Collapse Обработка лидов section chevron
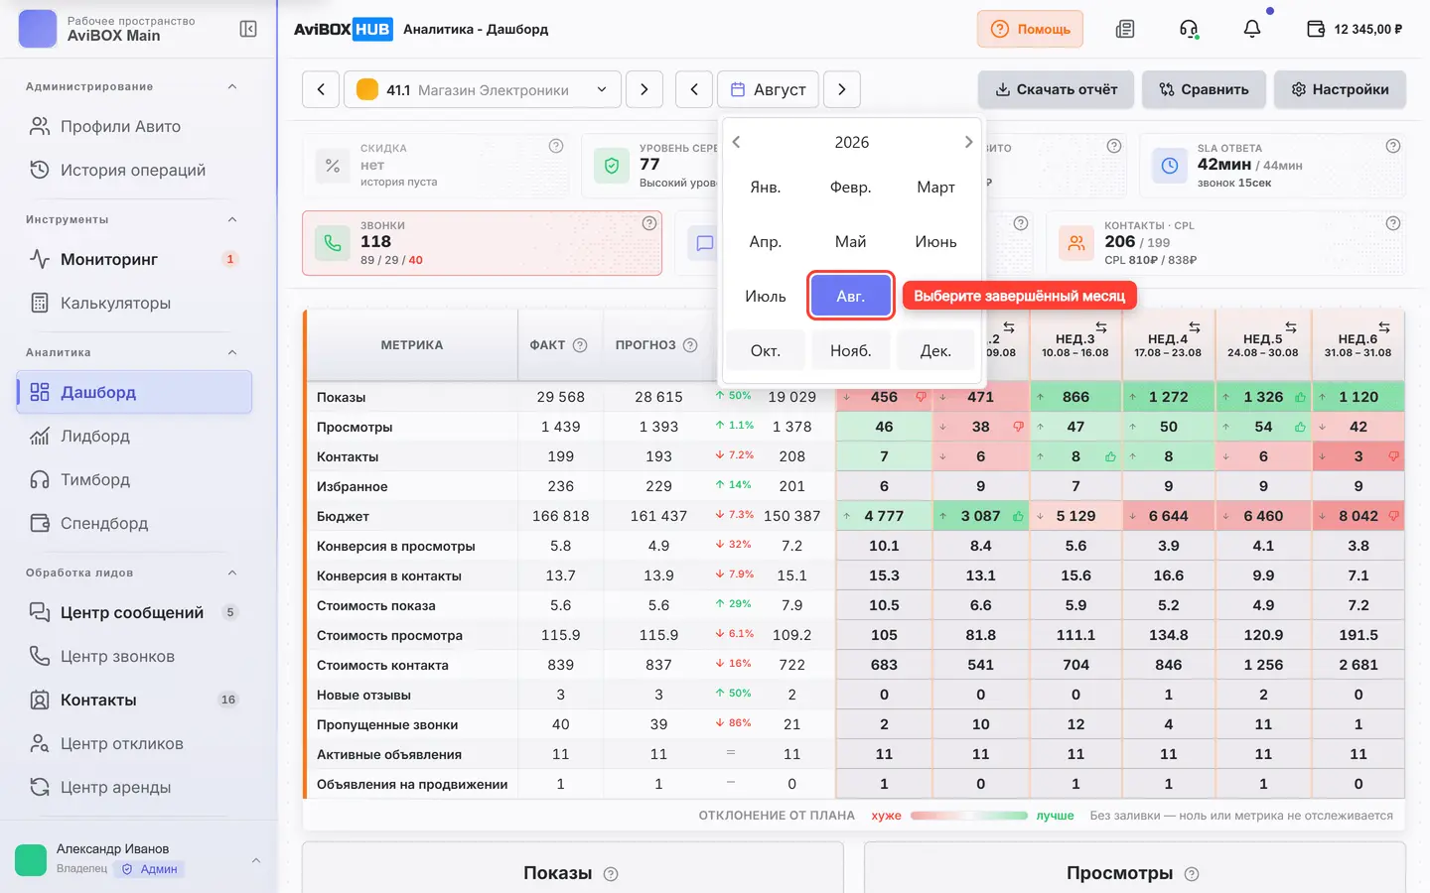 click(232, 574)
